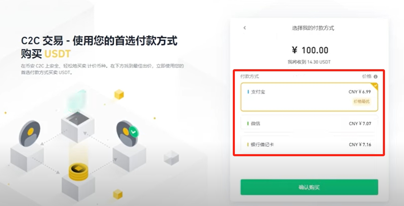The image size is (404, 206).
Task: Click the 我将收到 14.30 USDT text
Action: (309, 62)
